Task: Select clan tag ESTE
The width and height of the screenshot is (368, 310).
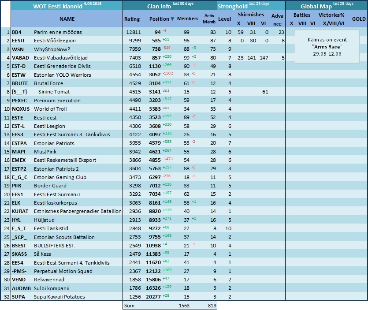Action: tap(18, 118)
